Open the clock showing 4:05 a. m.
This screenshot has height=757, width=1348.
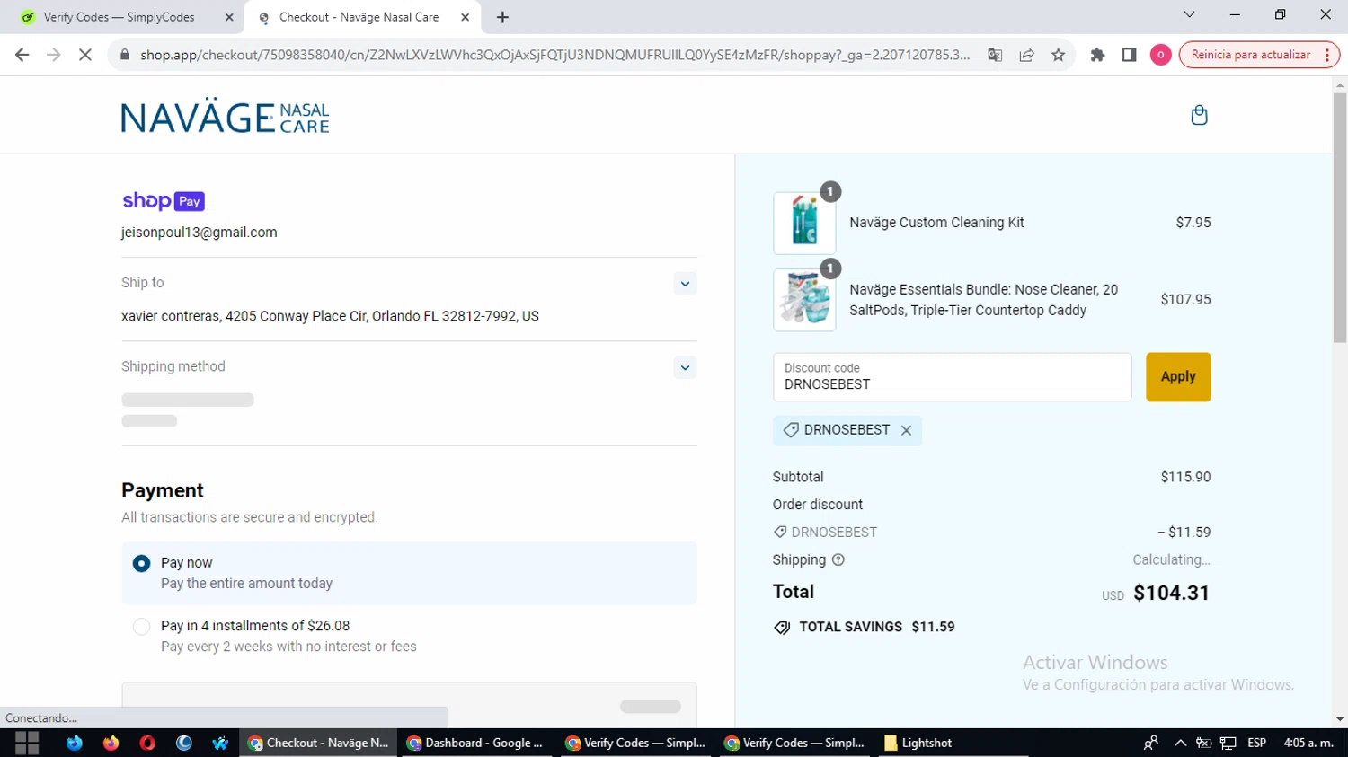tap(1308, 743)
